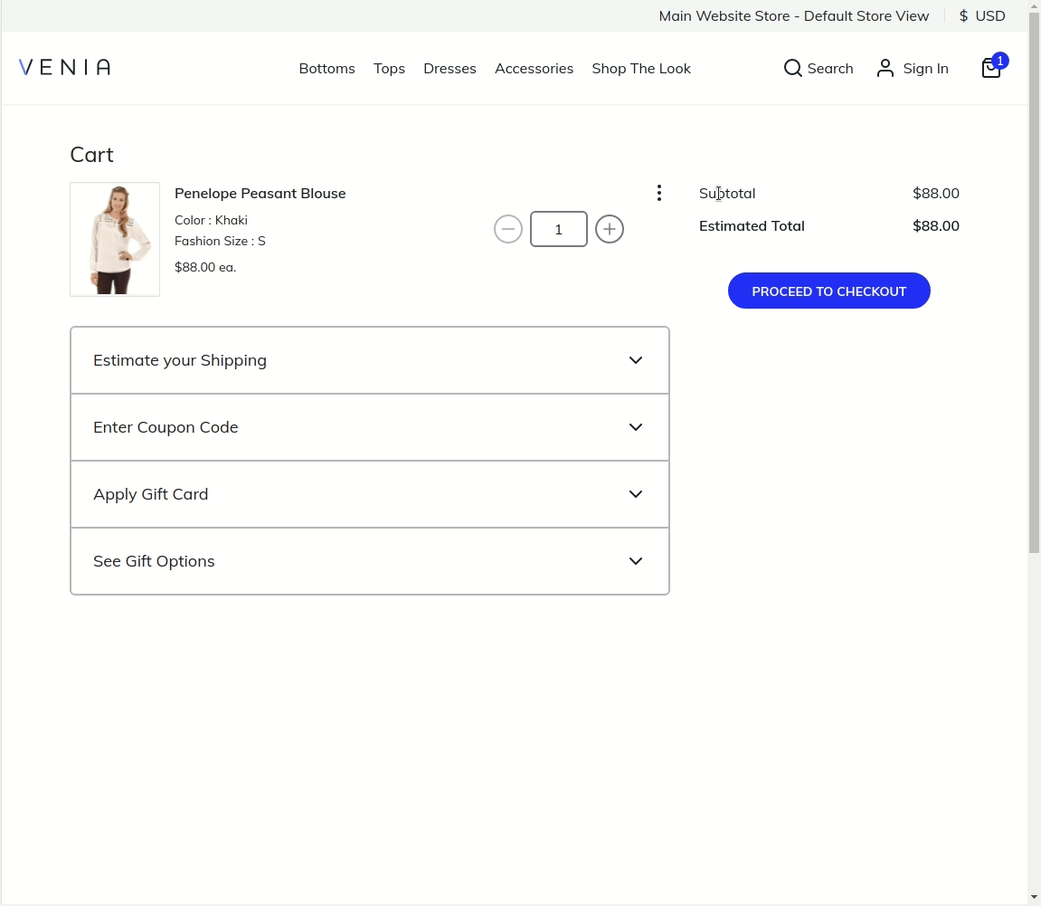
Task: Click the Sign In text
Action: point(925,69)
